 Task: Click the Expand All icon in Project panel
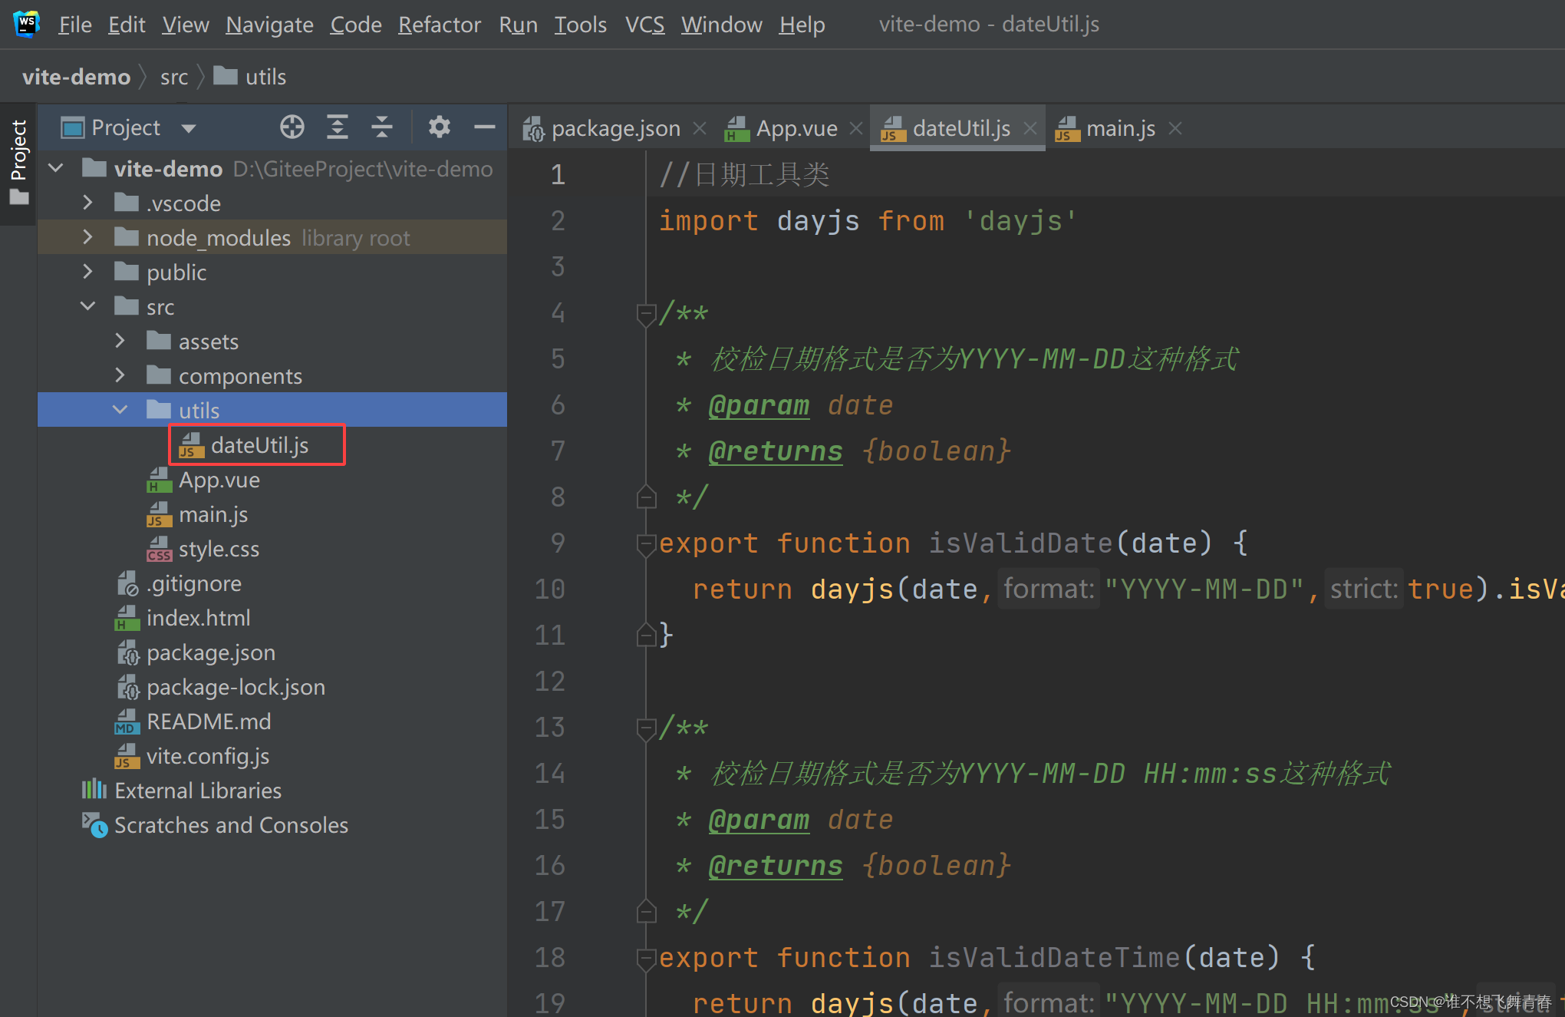point(338,127)
